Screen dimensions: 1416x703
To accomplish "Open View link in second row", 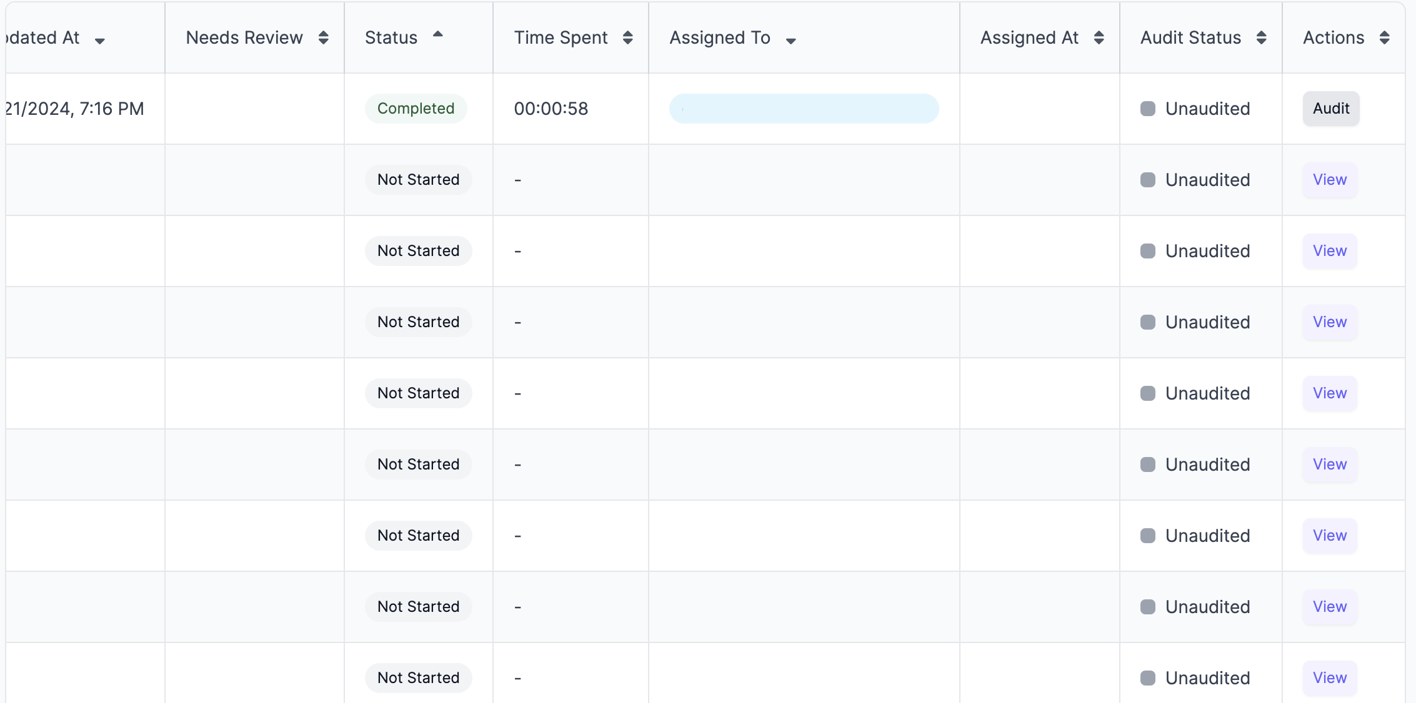I will [x=1329, y=180].
